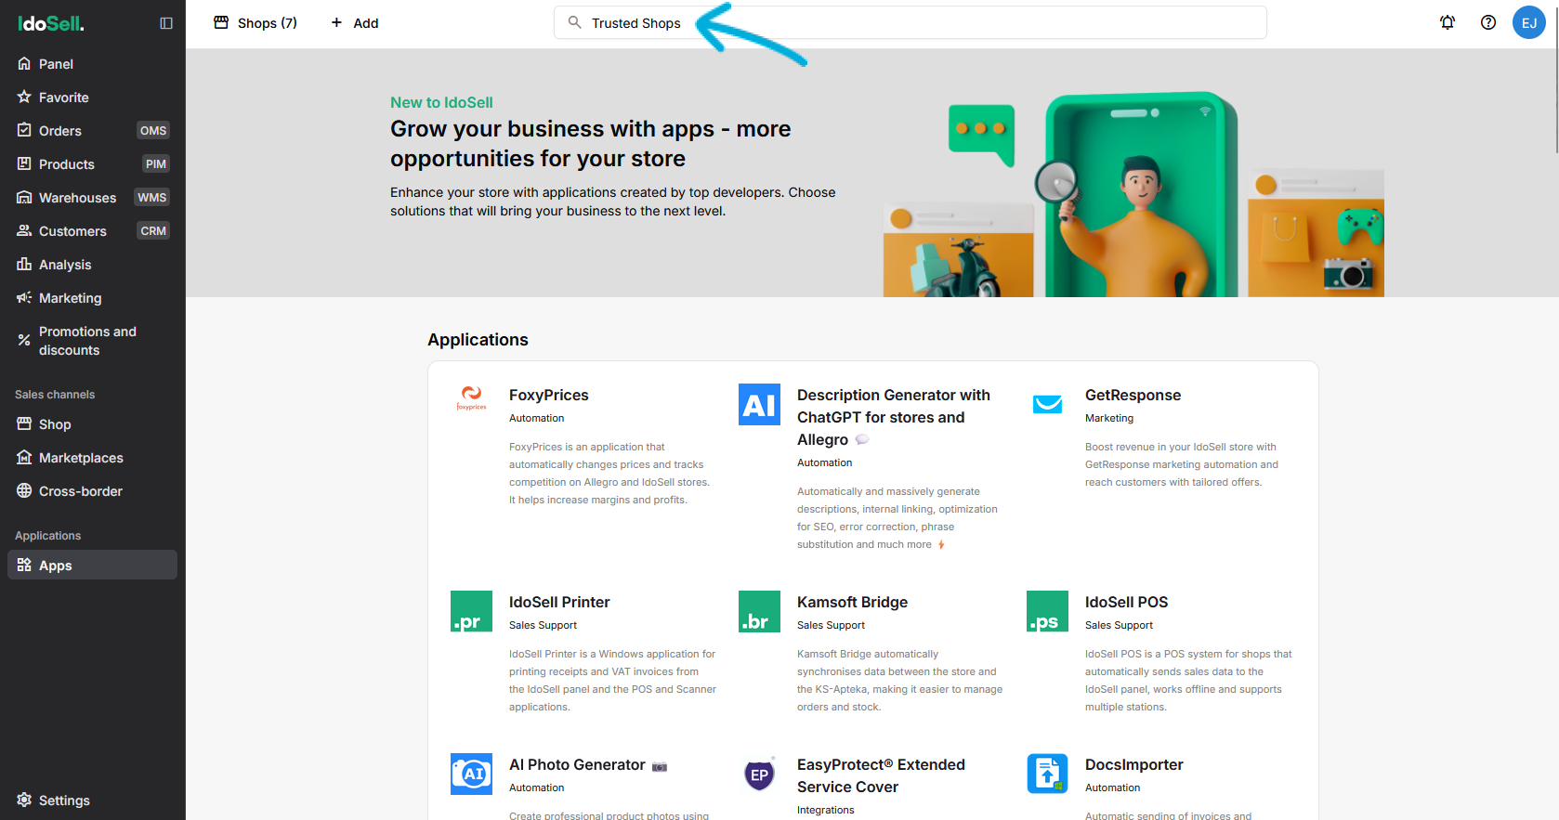This screenshot has width=1559, height=820.
Task: Click the FoxyPrices app logo
Action: [471, 398]
